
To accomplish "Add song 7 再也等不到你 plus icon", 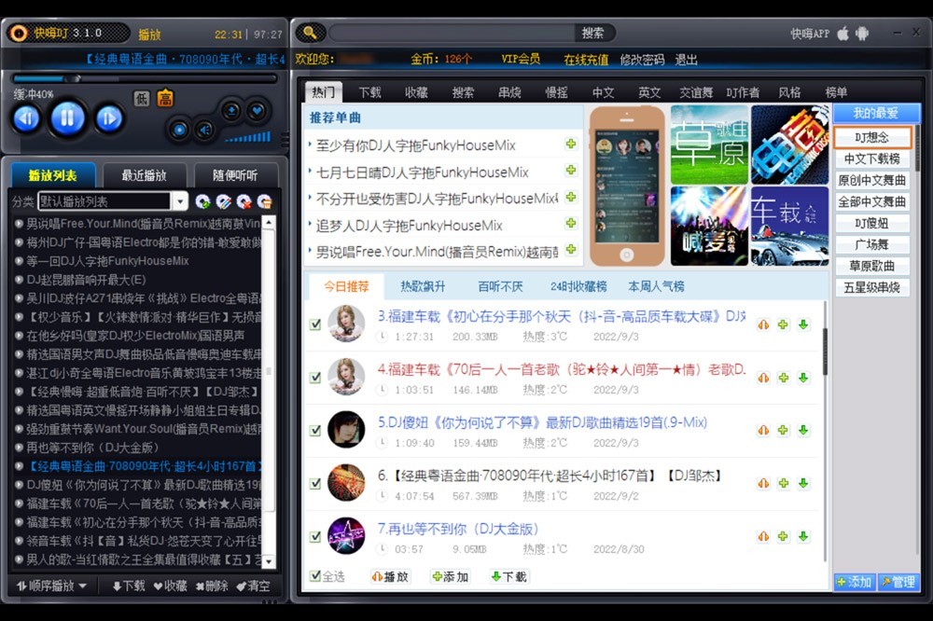I will [784, 536].
